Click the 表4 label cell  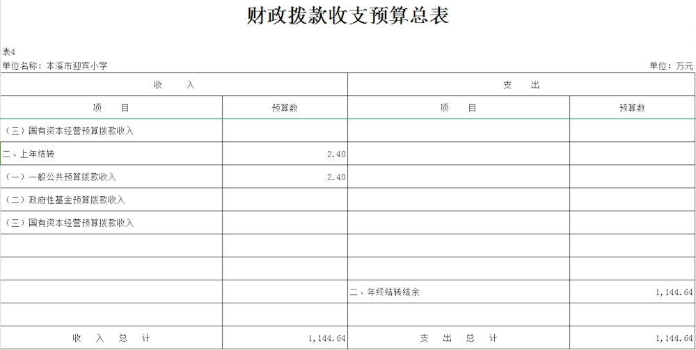point(9,52)
